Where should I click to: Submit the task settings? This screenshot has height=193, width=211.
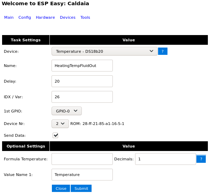coord(81,188)
